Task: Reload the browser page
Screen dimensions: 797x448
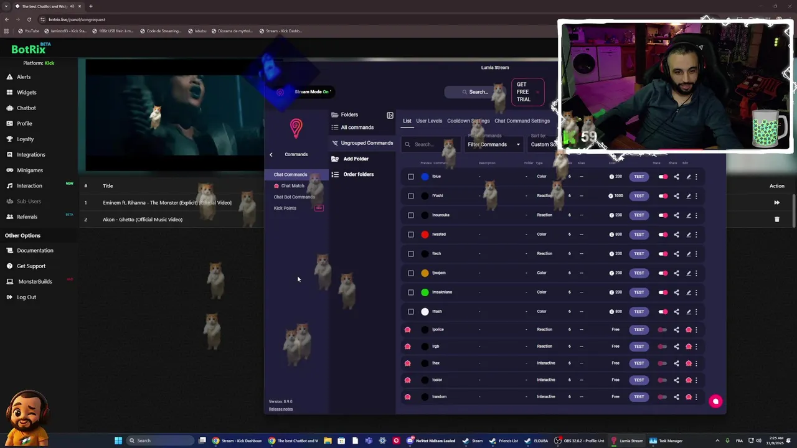Action: pos(29,19)
